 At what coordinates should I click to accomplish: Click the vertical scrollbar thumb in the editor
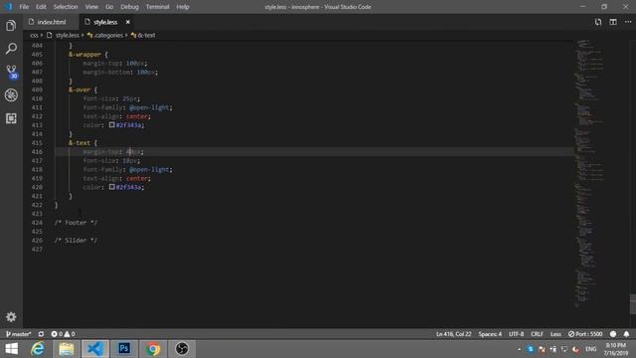[633, 304]
